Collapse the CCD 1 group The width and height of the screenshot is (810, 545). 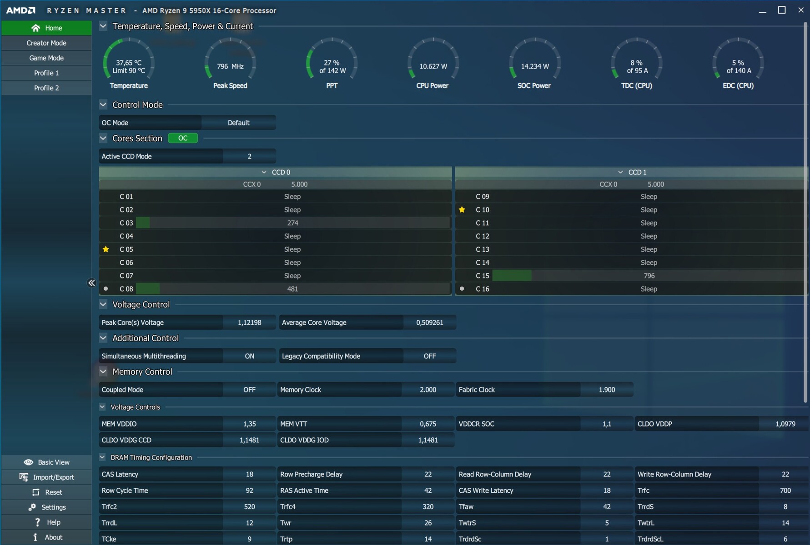point(620,172)
